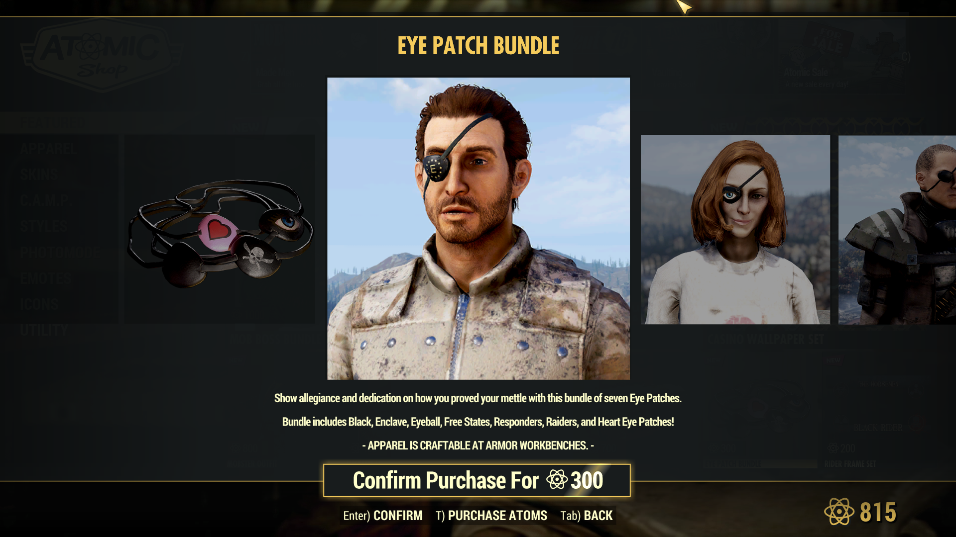The width and height of the screenshot is (956, 537).
Task: Select the PHOTOMODE category
Action: tap(60, 253)
